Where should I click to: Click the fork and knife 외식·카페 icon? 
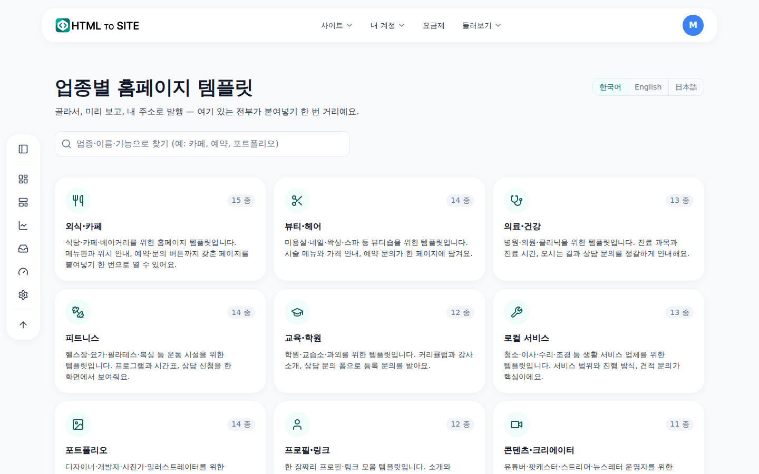[78, 201]
